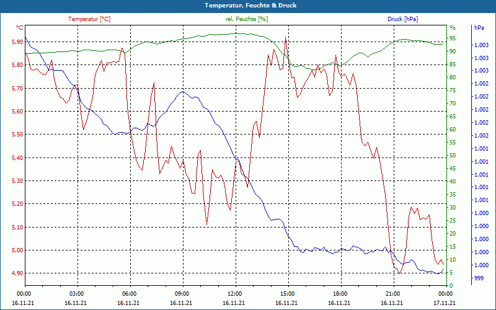Click the "5,50" temperature axis value
496x310 pixels.
pyautogui.click(x=18, y=135)
